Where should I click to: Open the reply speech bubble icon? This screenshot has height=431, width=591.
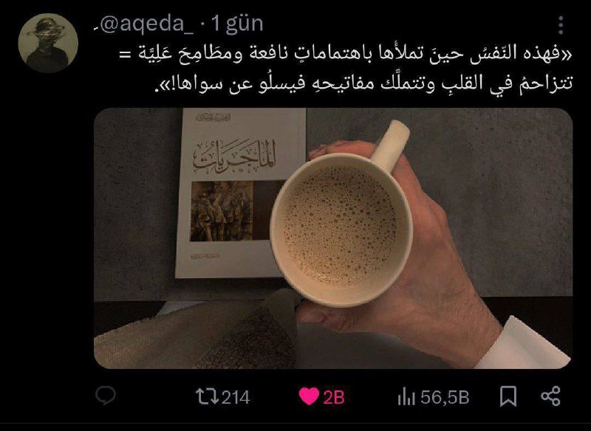click(x=106, y=396)
